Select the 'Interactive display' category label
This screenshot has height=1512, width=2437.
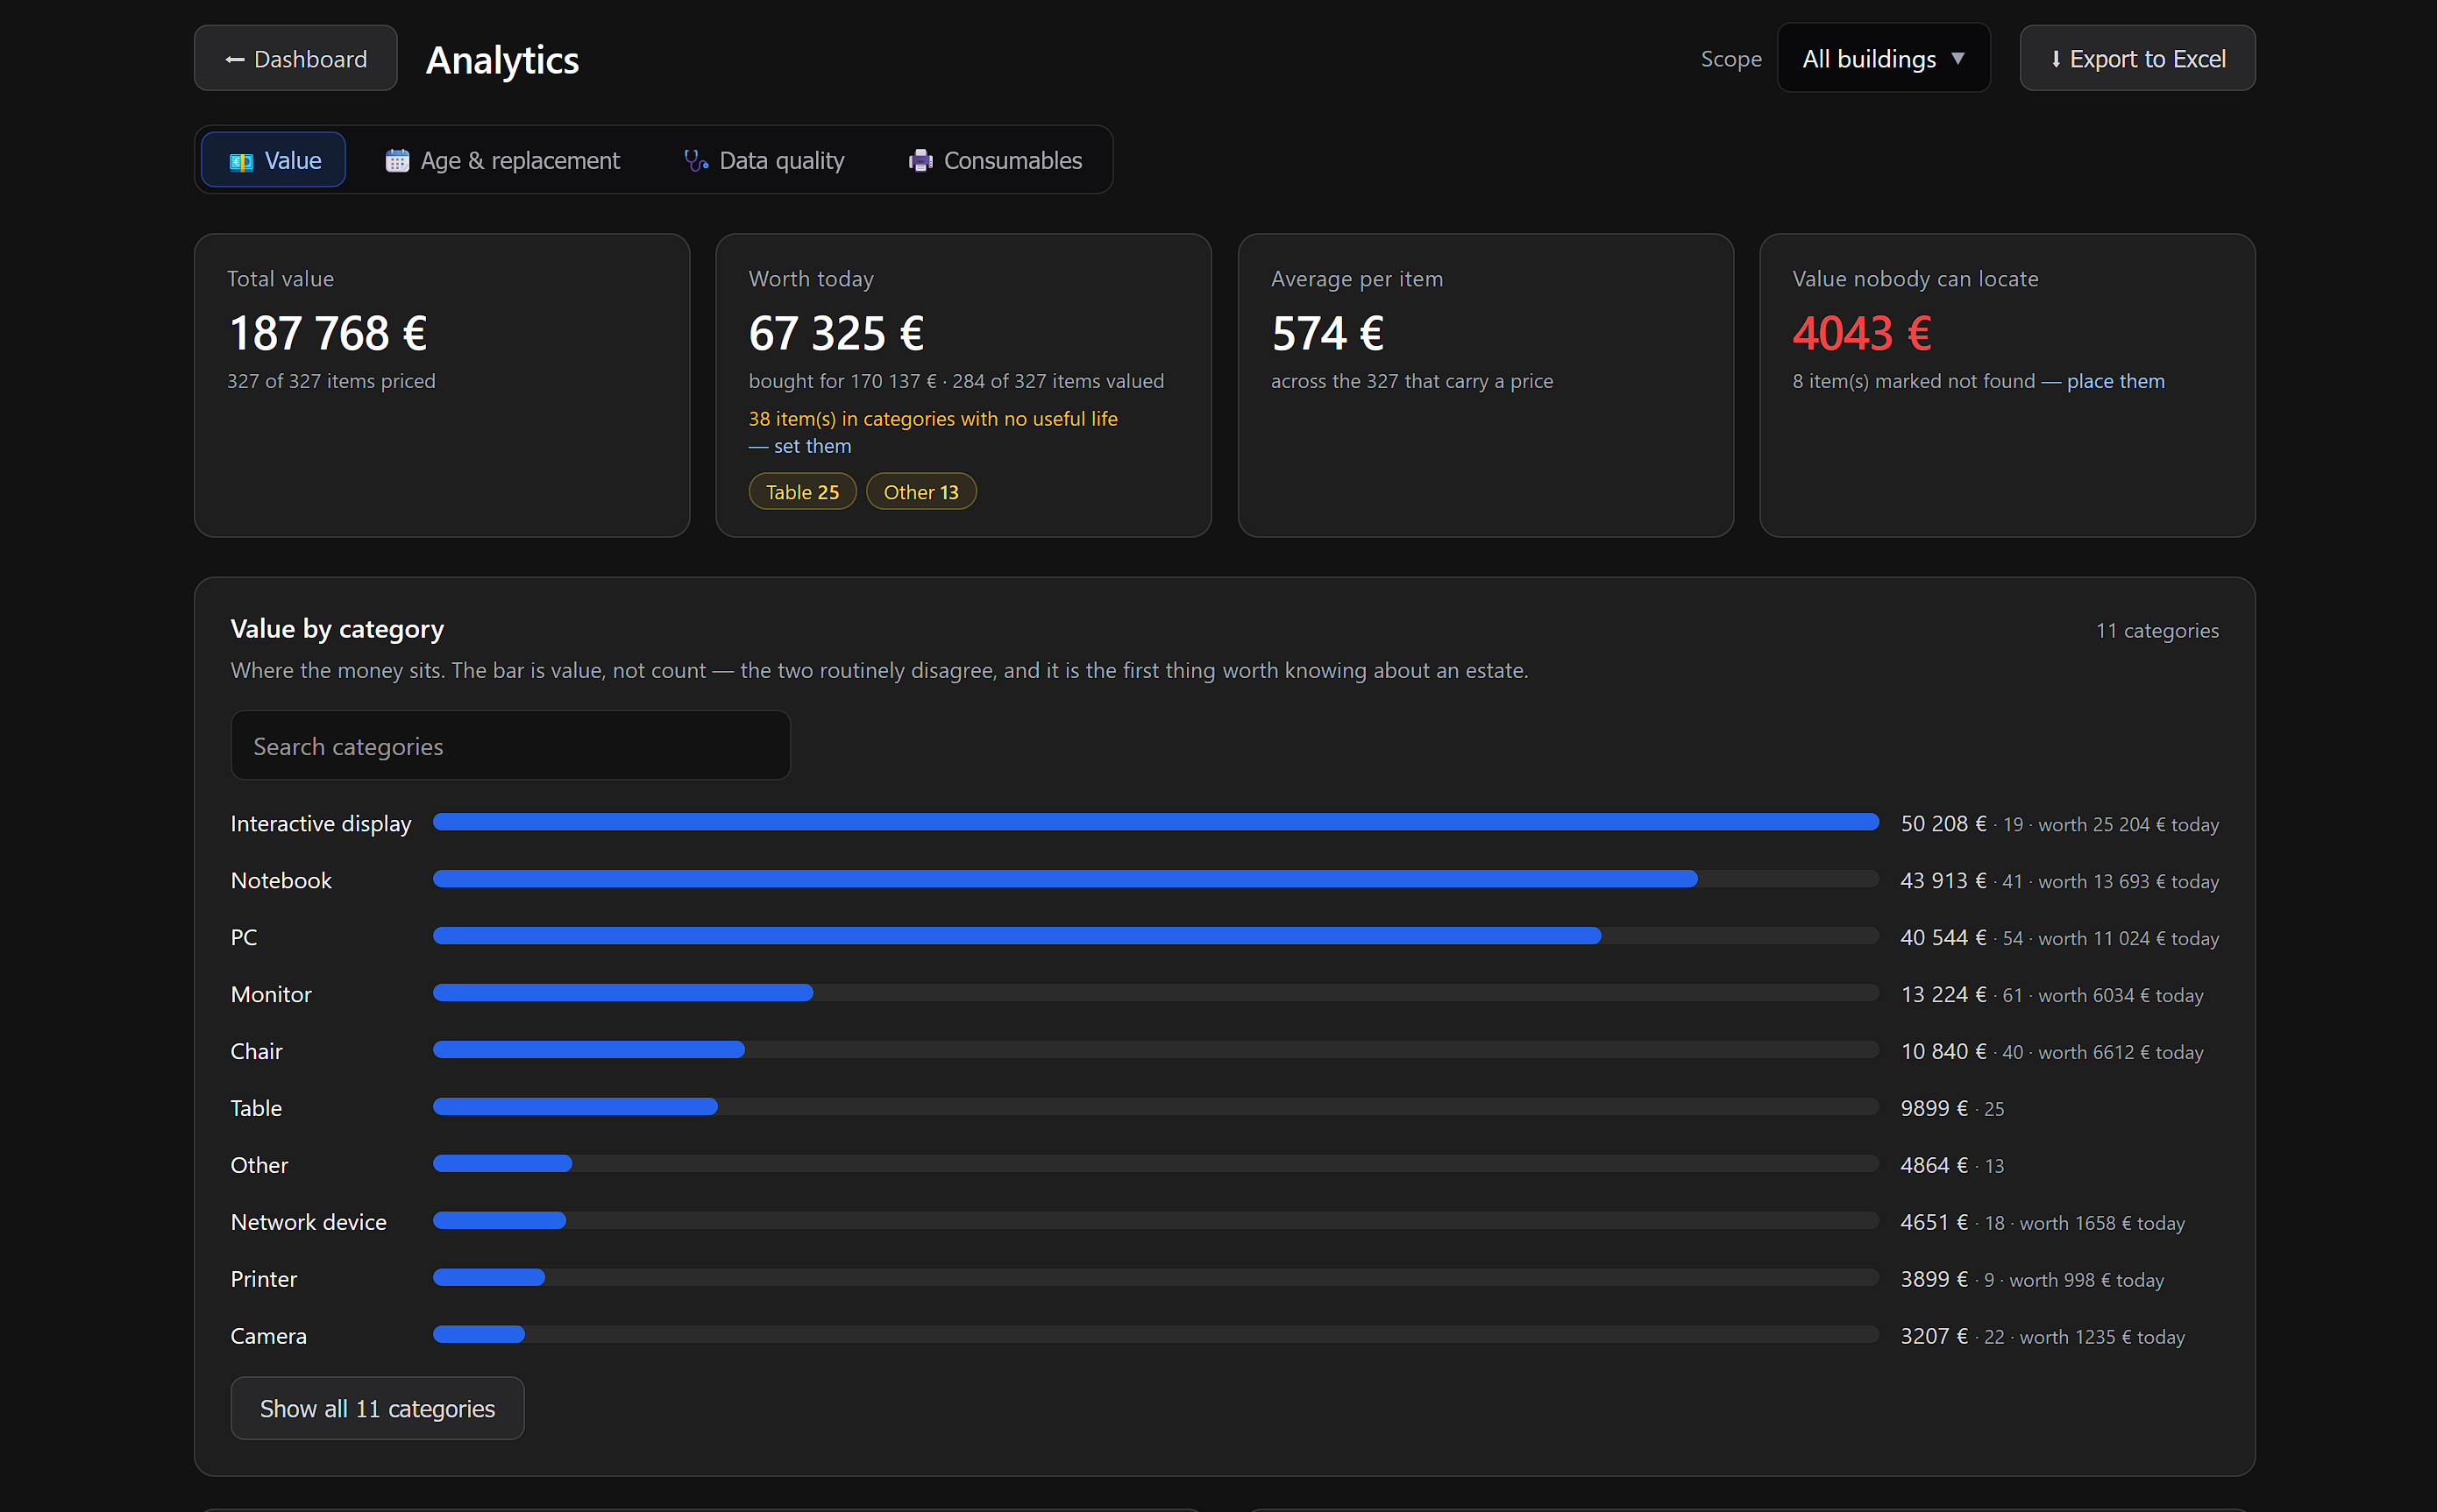tap(320, 824)
